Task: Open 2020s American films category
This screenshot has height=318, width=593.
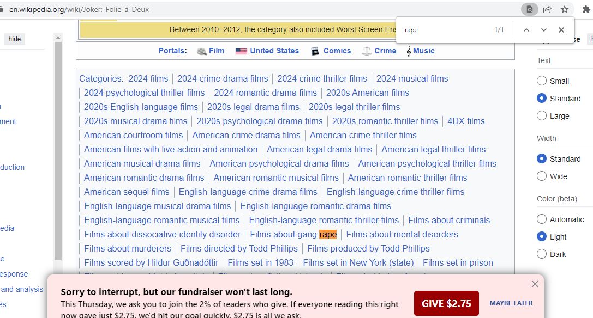Action: [367, 93]
